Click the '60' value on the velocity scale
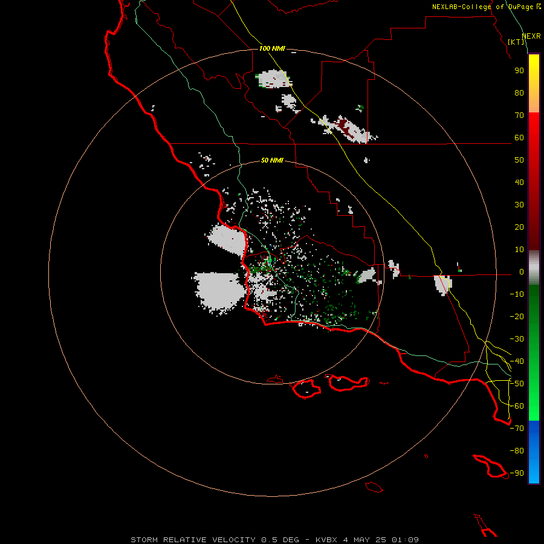The width and height of the screenshot is (544, 544). pos(519,138)
